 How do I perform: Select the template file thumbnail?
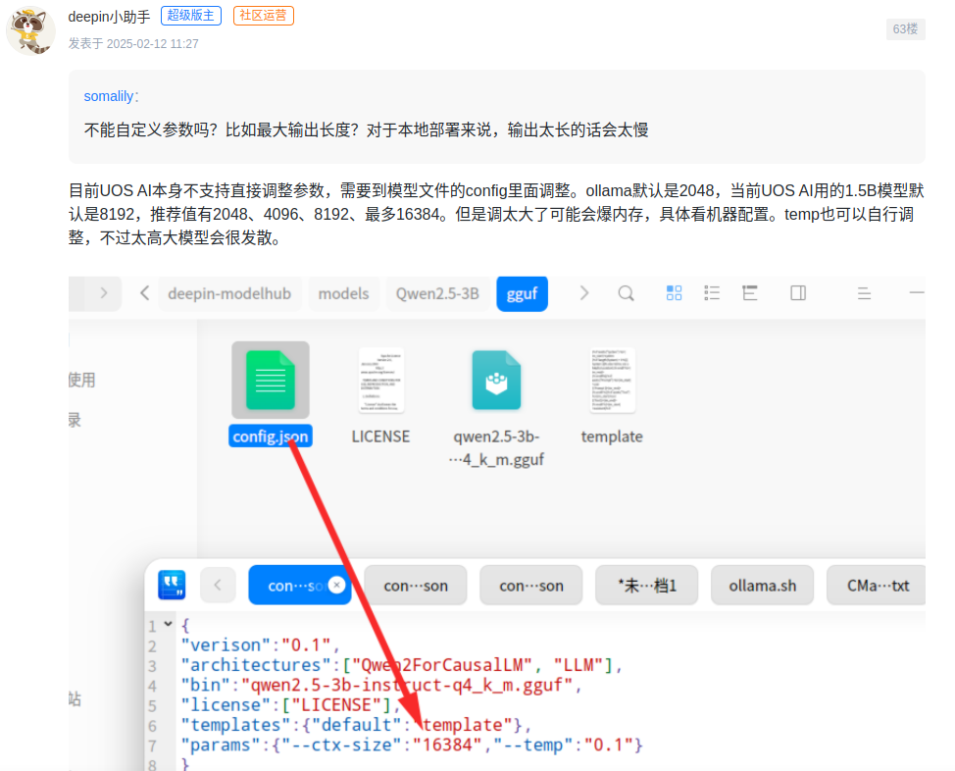click(612, 380)
